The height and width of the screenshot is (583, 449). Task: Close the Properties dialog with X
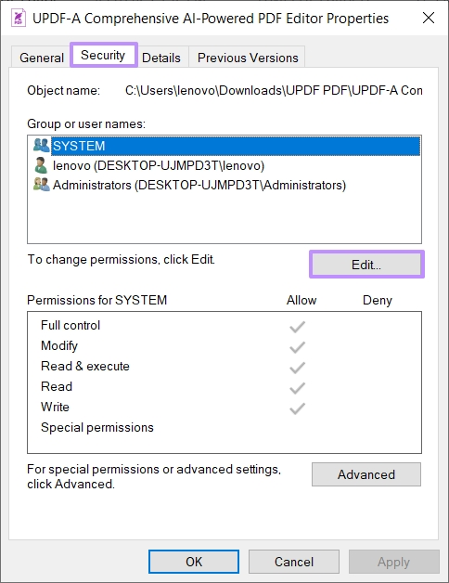tap(429, 18)
